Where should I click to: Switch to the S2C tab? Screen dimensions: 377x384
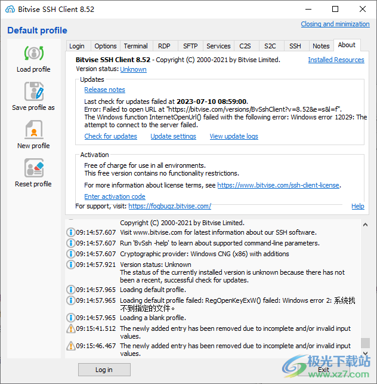270,46
